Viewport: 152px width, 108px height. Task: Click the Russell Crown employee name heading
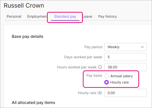point(24,5)
